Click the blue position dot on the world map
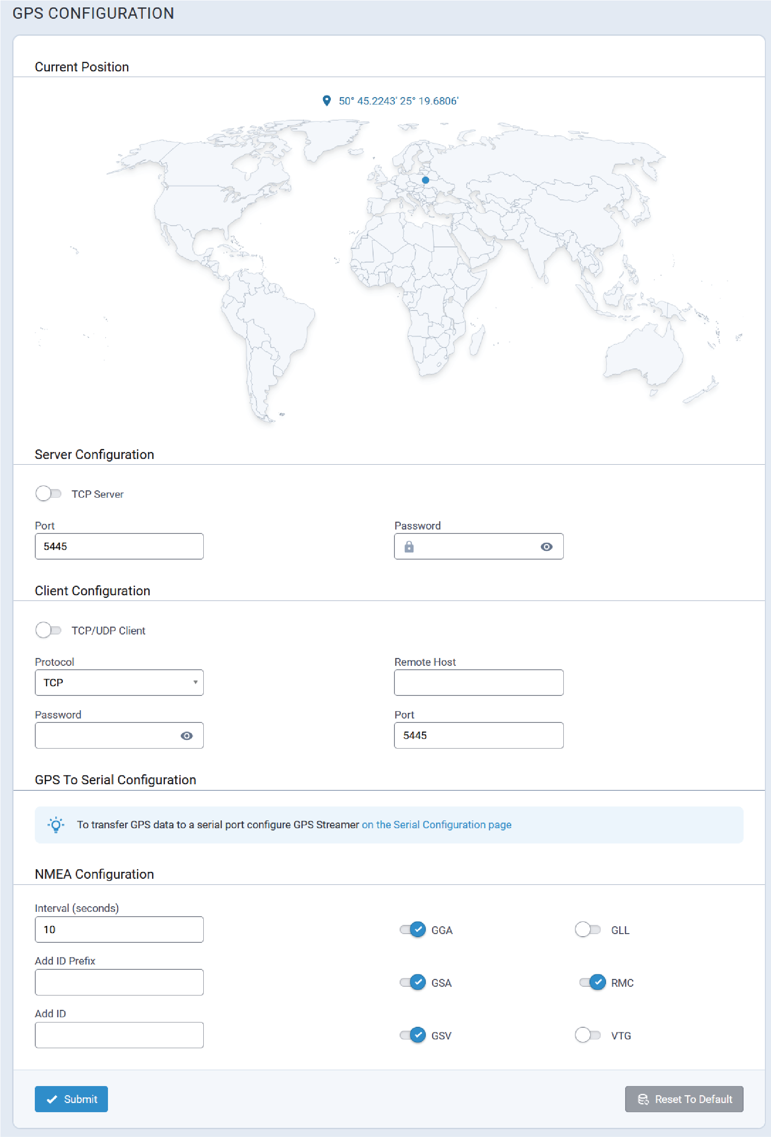The width and height of the screenshot is (771, 1137). (425, 180)
